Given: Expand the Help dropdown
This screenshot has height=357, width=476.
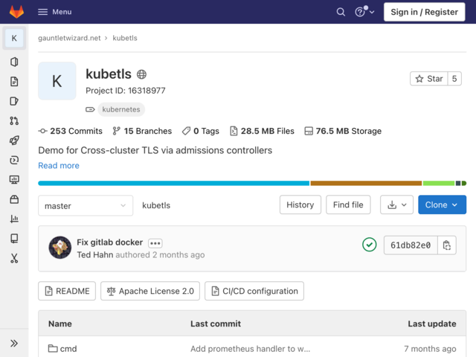Looking at the screenshot, I should coord(364,12).
